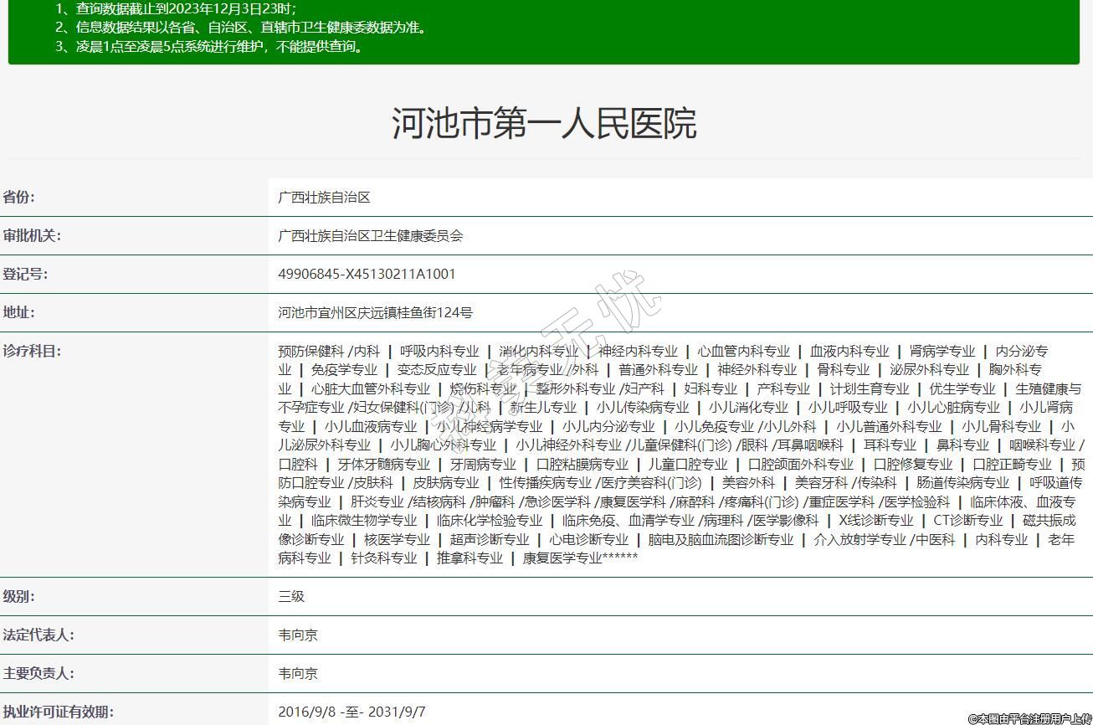Viewport: 1093px width, 725px height.
Task: Select 广西壮族自治区卫生健康委员会 approval authority text
Action: click(x=370, y=236)
